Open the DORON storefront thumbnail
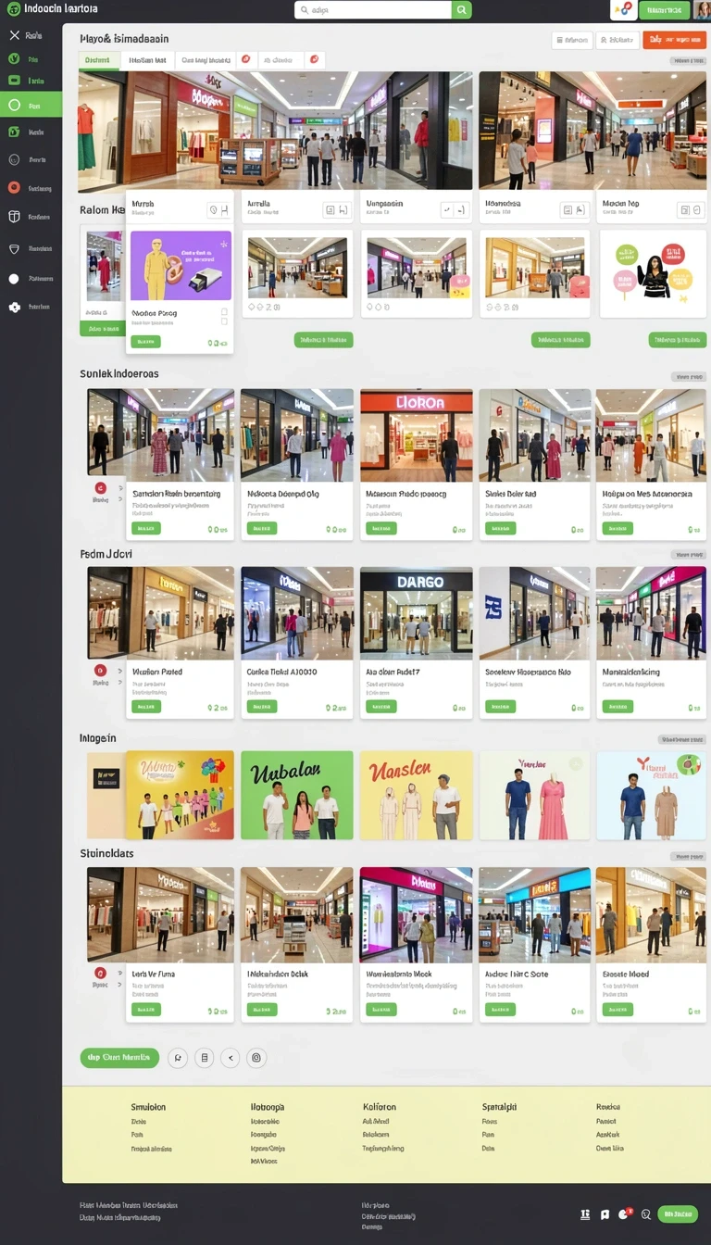Screen dimensions: 711x1245 pyautogui.click(x=416, y=435)
